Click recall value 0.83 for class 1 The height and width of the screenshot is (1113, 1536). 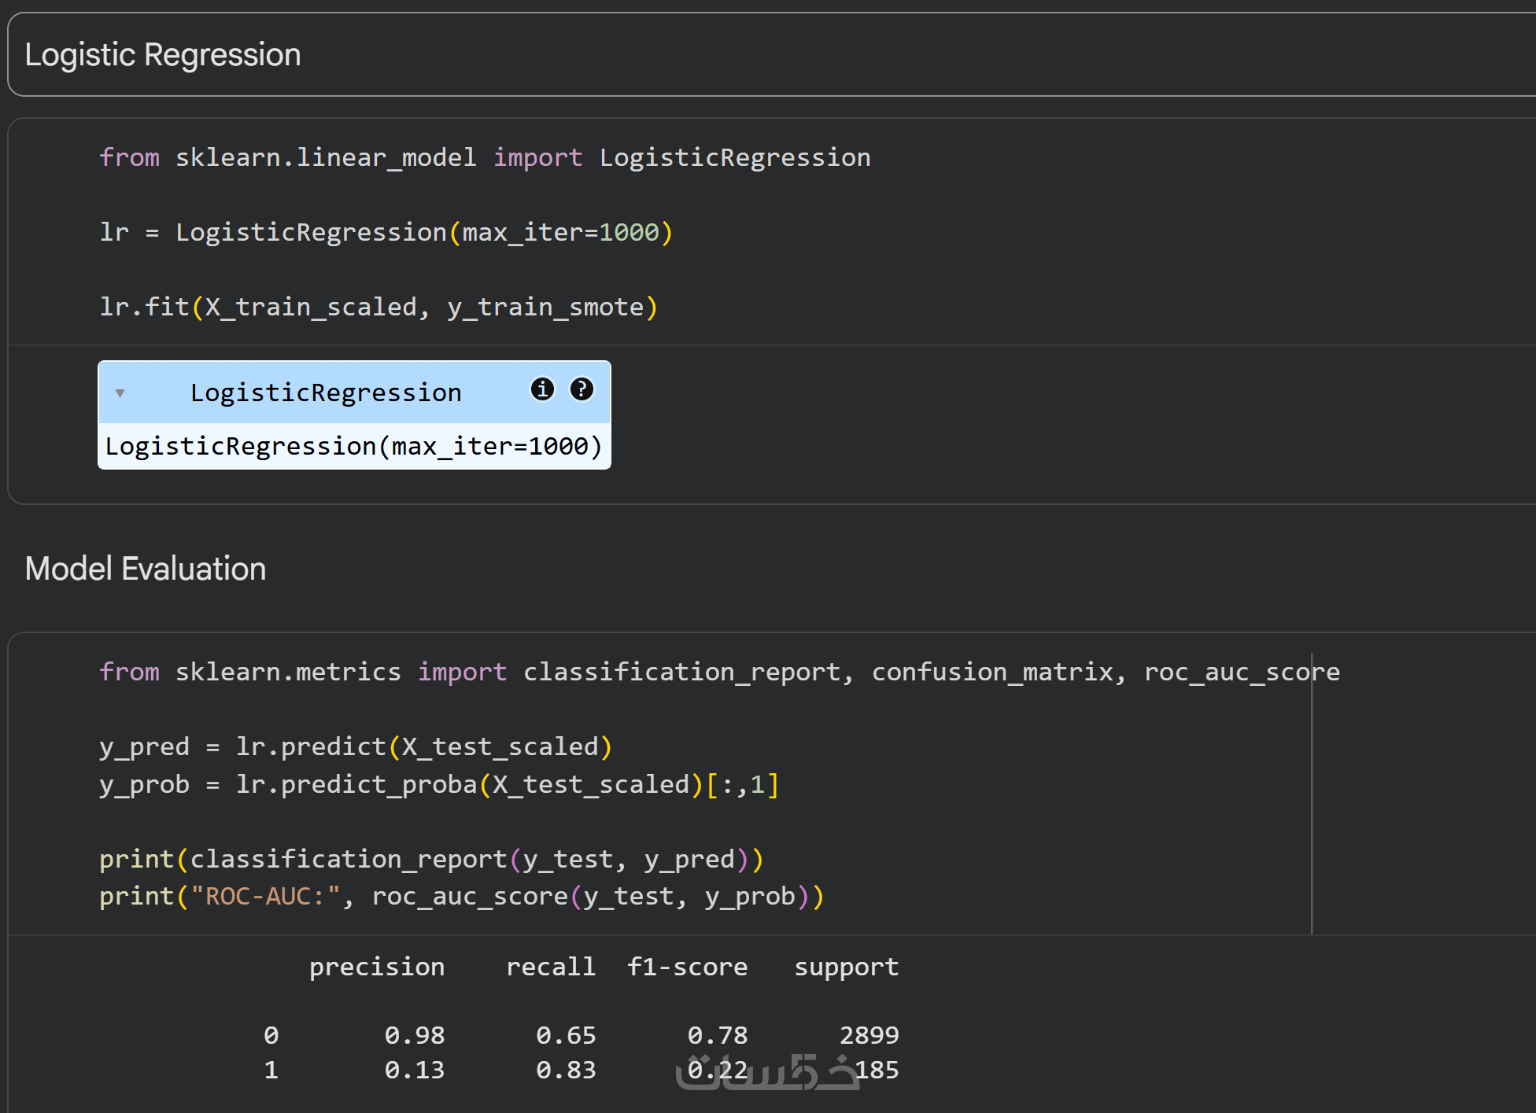pos(566,1070)
